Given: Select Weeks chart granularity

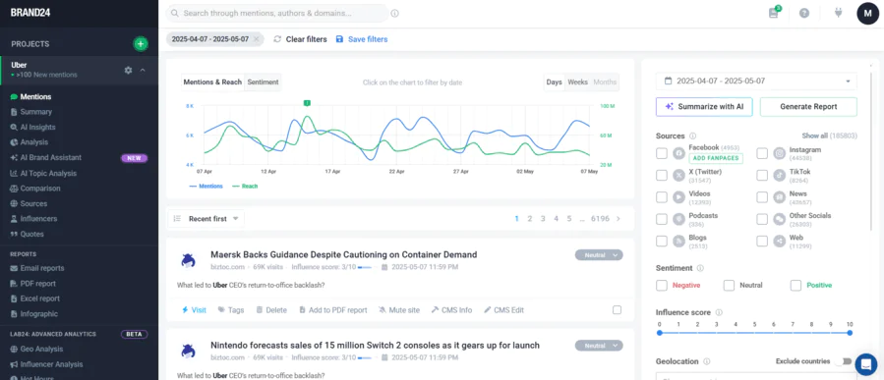Looking at the screenshot, I should (x=577, y=82).
